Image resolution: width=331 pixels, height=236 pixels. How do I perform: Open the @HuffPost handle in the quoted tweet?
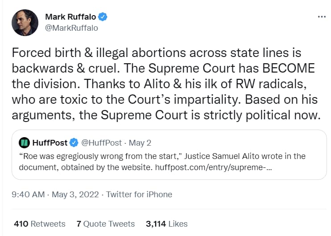point(102,142)
